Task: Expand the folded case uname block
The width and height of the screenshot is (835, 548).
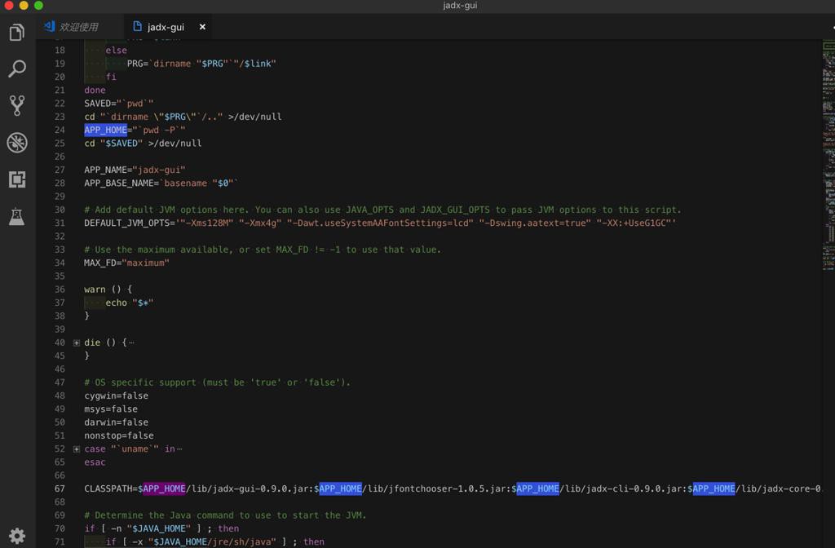Action: tap(76, 449)
